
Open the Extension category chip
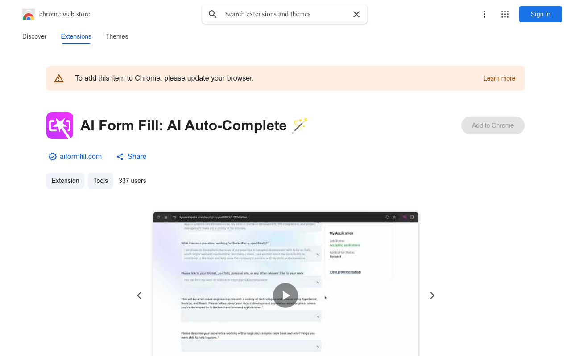coord(65,181)
